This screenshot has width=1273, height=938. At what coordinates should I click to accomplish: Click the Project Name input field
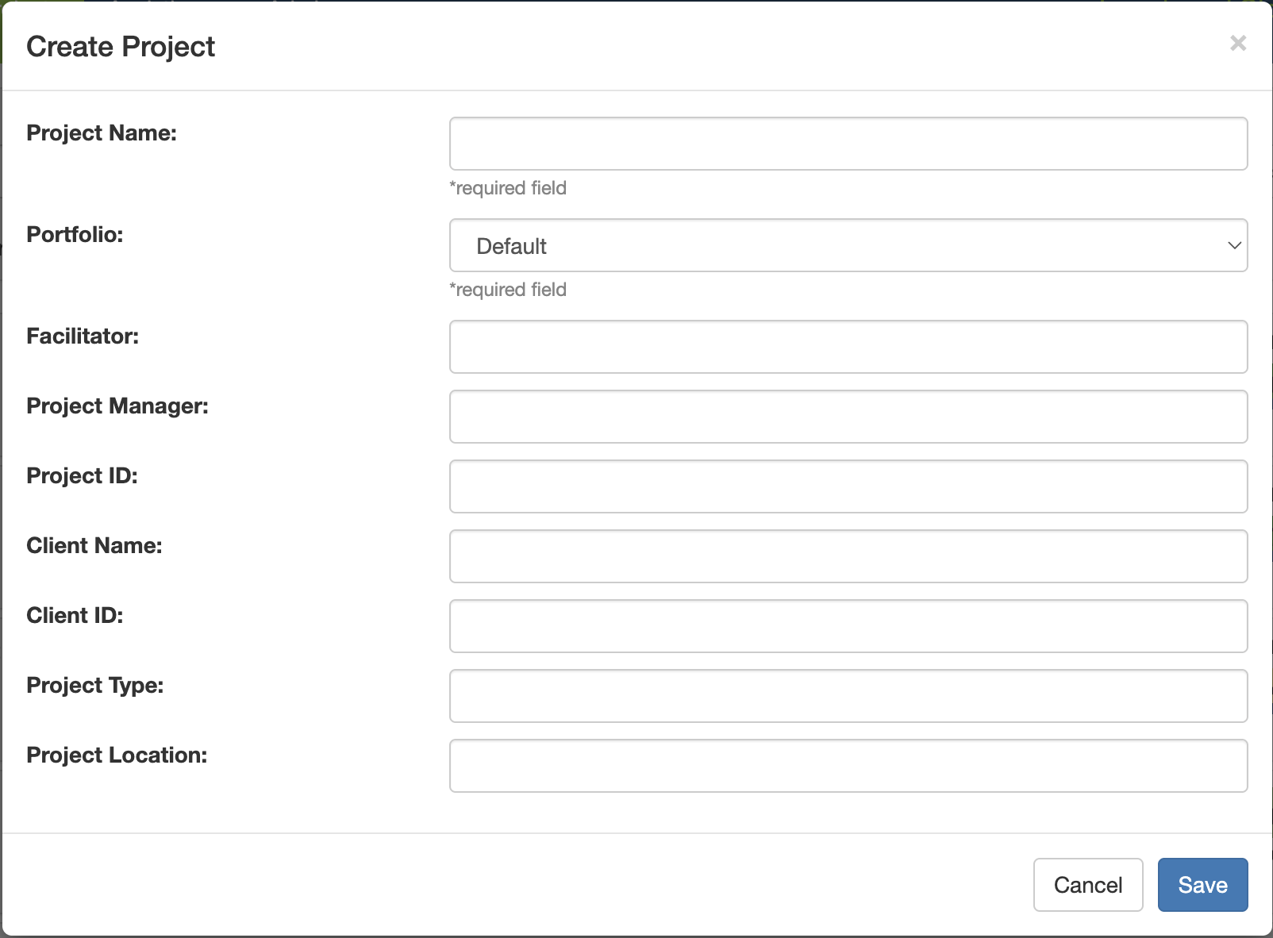(848, 144)
